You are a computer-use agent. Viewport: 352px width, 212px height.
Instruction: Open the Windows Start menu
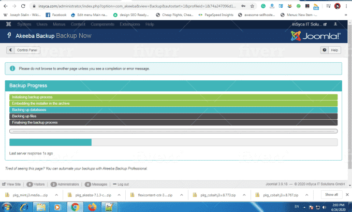click(x=7, y=207)
